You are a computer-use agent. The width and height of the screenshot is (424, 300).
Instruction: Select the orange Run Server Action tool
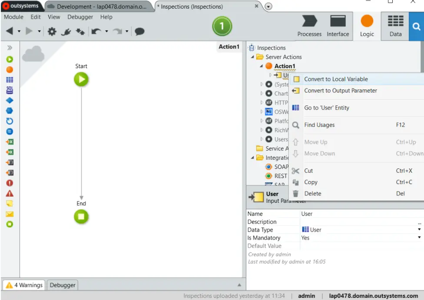click(x=10, y=70)
